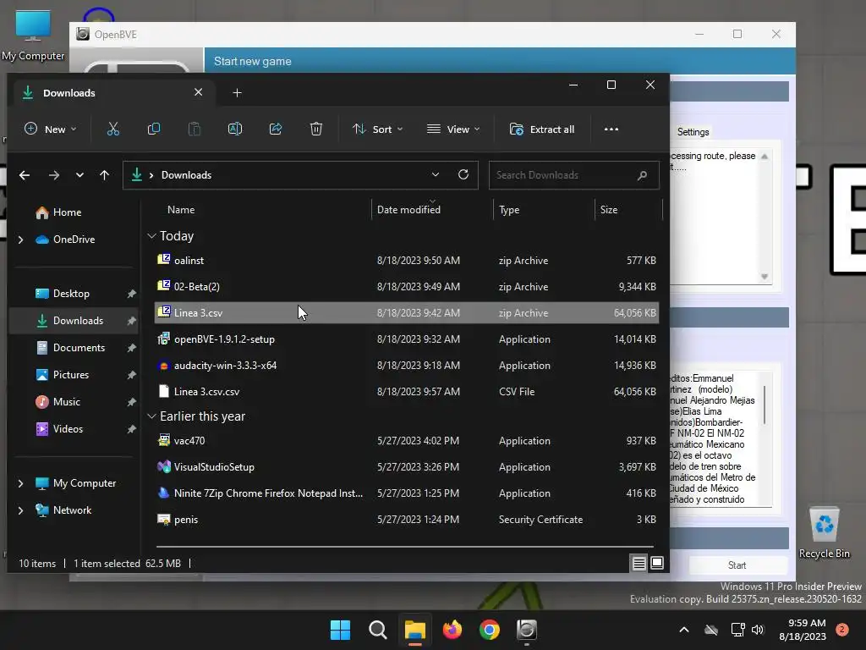Open the Recycle Bin desktop icon
The height and width of the screenshot is (650, 866).
(x=824, y=533)
